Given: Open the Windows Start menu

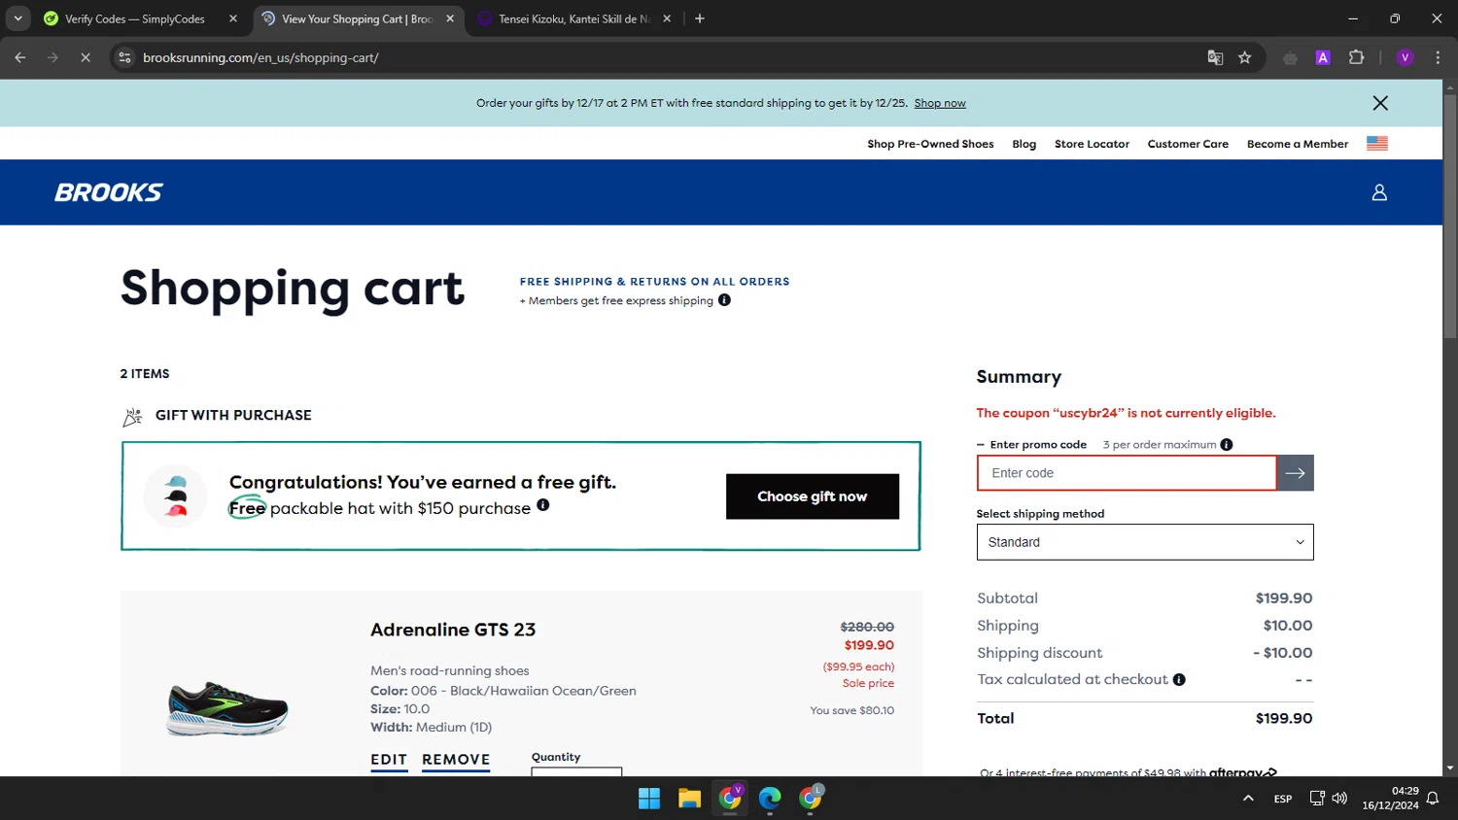Looking at the screenshot, I should 649,799.
